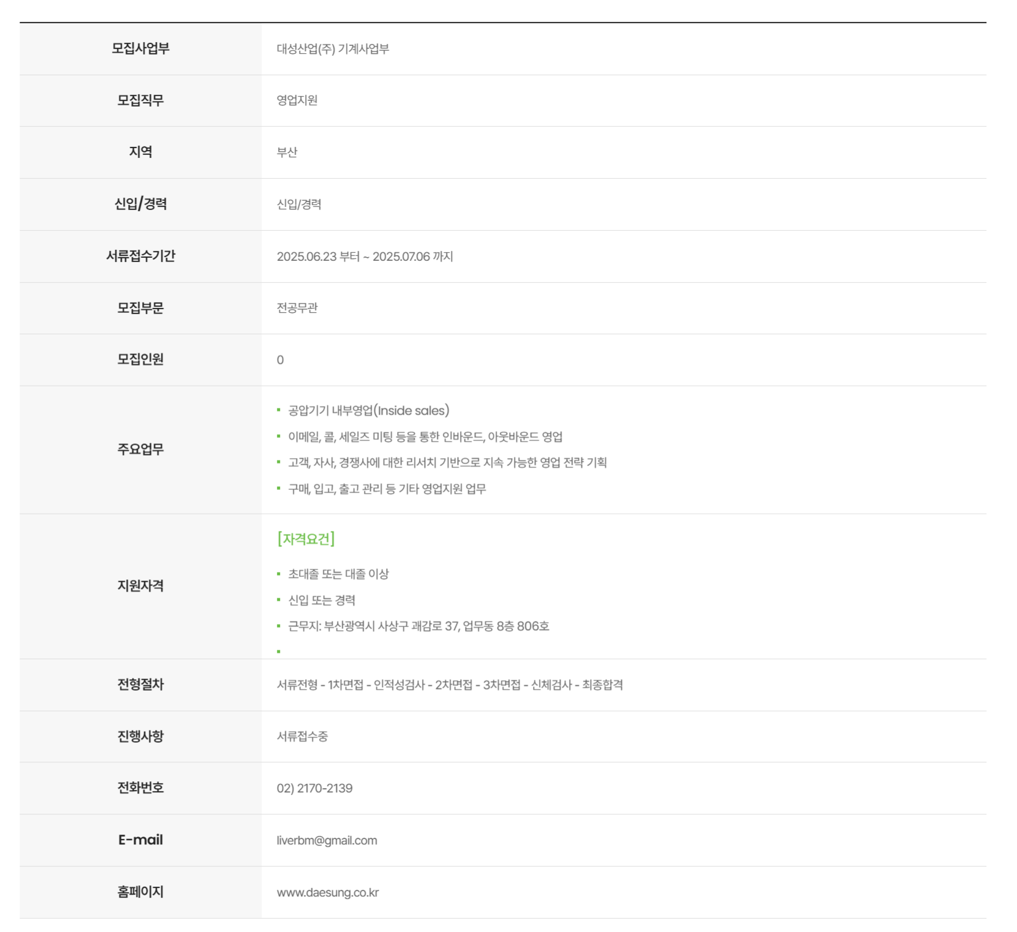Viewport: 1017px width, 932px height.
Task: Click the www.daesung.co.kr homepage URL
Action: (x=327, y=892)
